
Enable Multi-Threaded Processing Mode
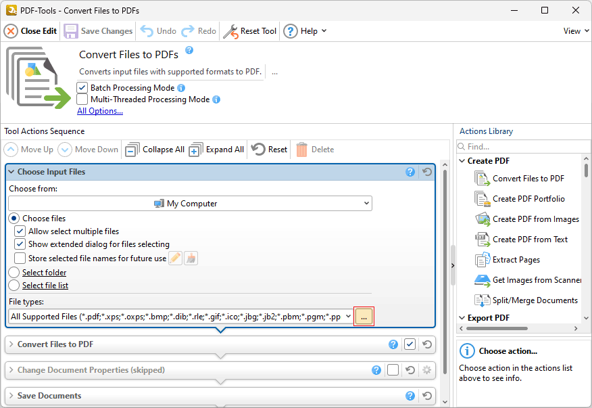(82, 99)
